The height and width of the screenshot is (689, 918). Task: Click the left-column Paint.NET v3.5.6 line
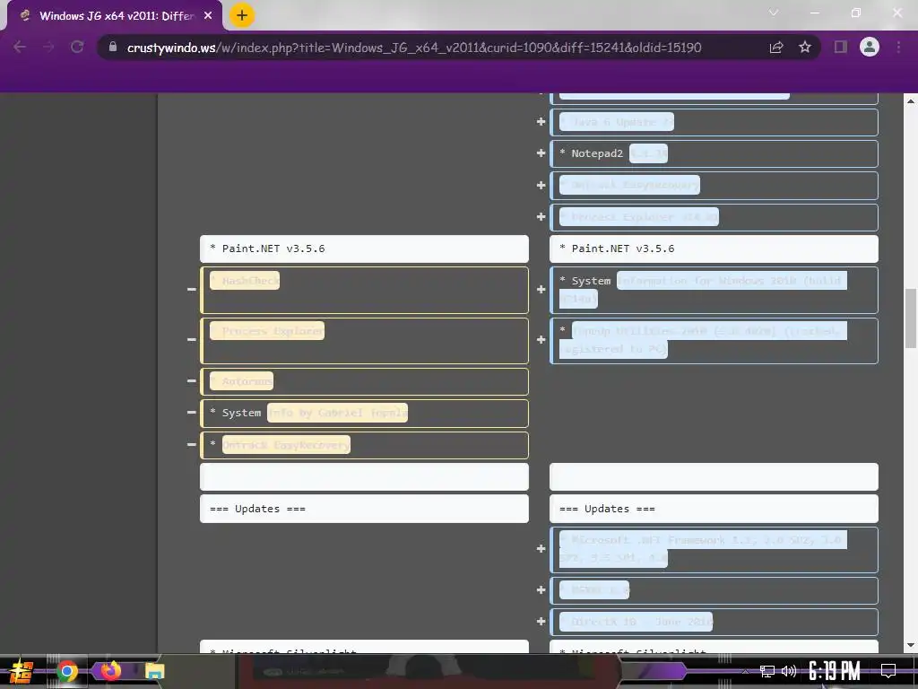pyautogui.click(x=364, y=249)
